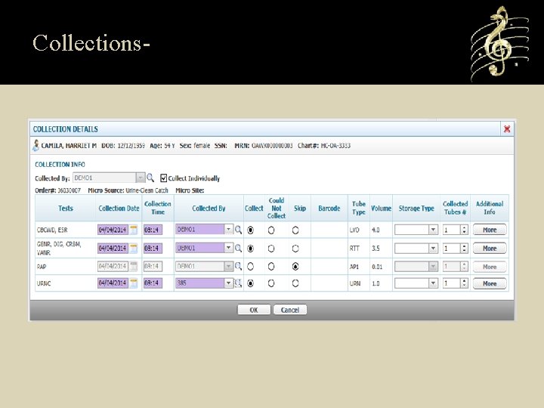Open Collected By dropdown for PAP row
This screenshot has height=408, width=544.
tap(228, 266)
